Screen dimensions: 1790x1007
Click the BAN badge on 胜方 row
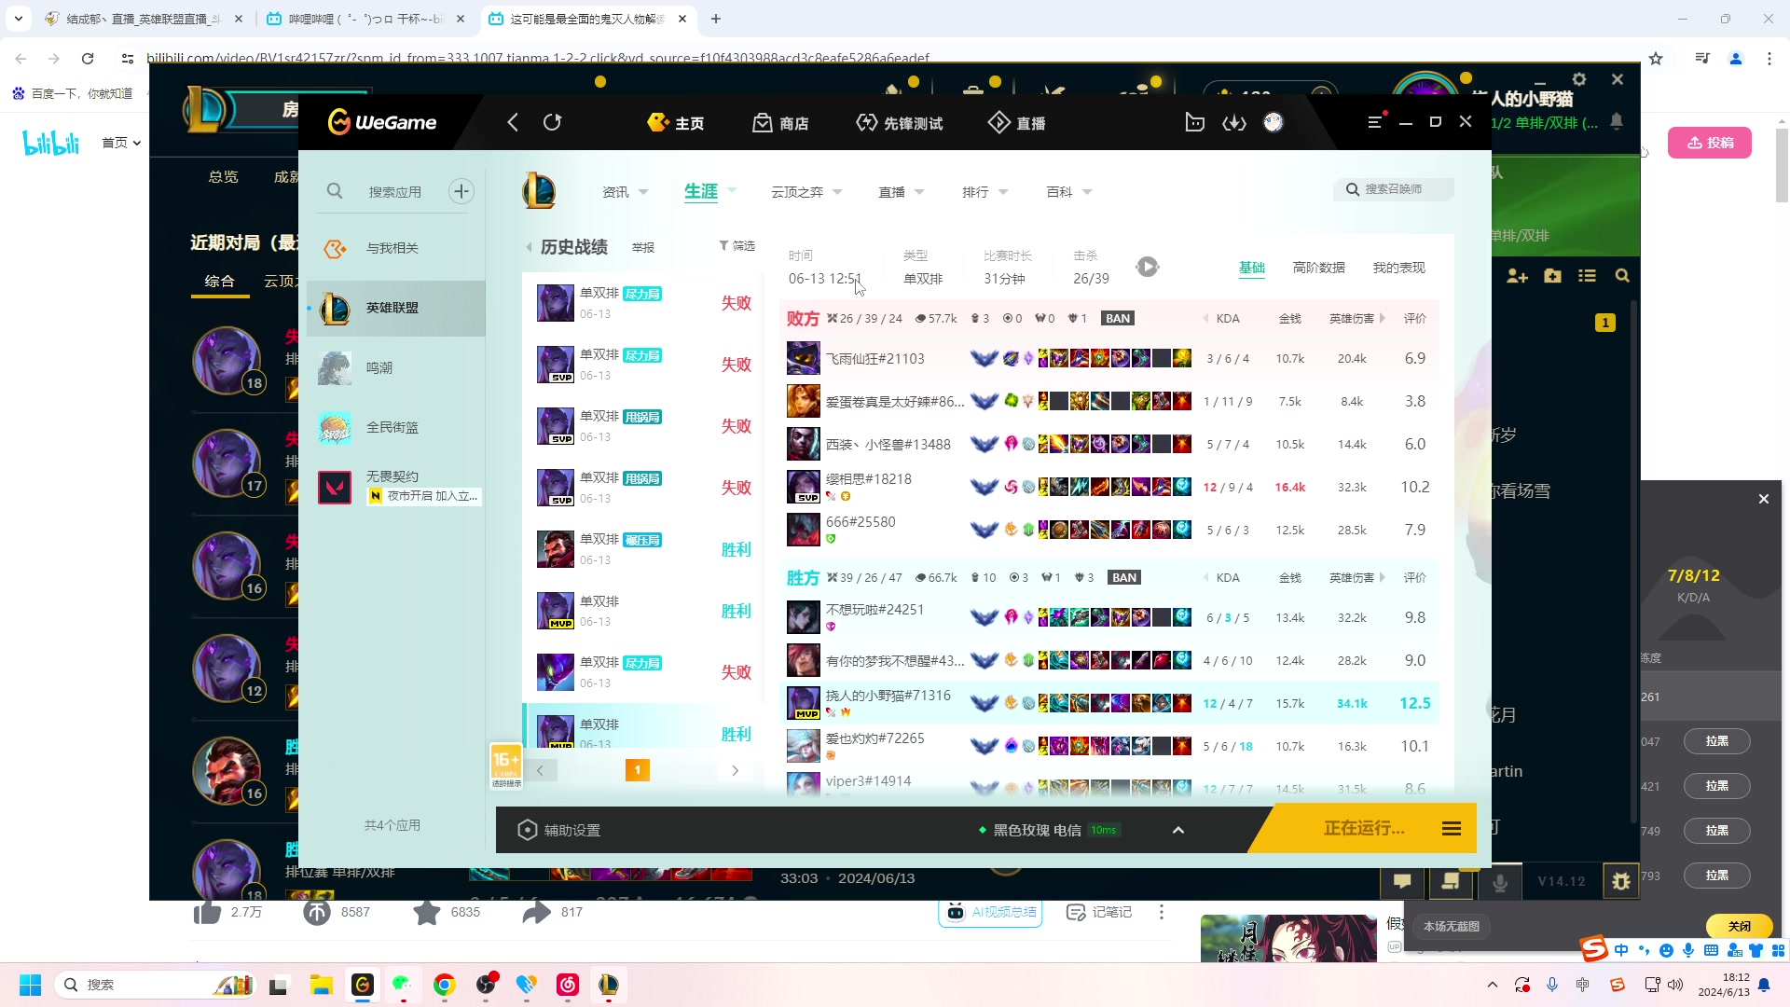tap(1124, 578)
